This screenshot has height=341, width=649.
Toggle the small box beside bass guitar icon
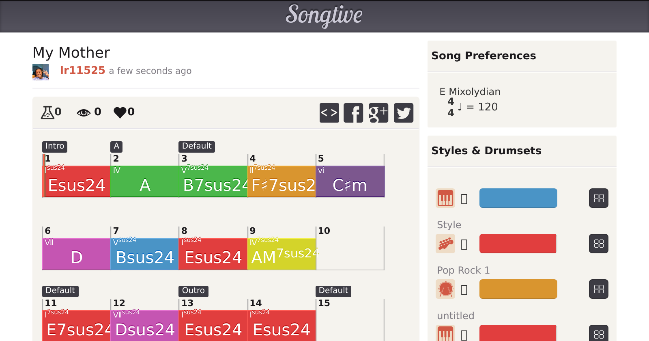[x=464, y=244]
